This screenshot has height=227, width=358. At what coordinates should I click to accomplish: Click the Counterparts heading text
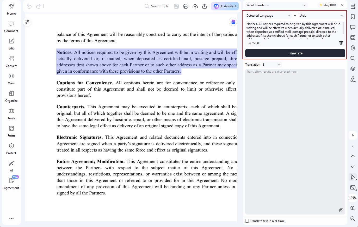71,107
